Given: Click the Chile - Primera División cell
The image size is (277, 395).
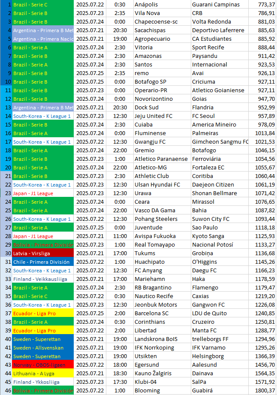Looking at the screenshot, I should (43, 262).
